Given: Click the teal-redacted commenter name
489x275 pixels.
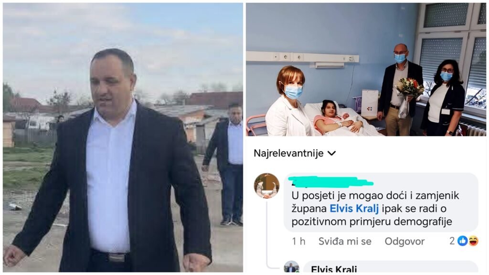Looking at the screenshot, I should click(330, 182).
